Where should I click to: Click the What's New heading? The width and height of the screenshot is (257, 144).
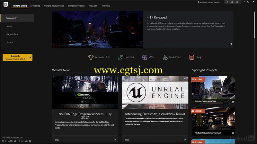click(x=61, y=70)
